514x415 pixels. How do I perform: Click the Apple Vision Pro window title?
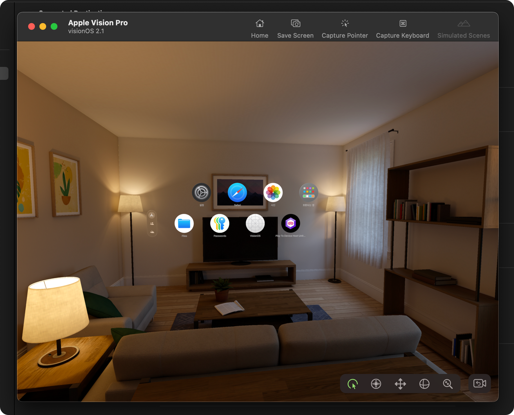click(x=98, y=23)
